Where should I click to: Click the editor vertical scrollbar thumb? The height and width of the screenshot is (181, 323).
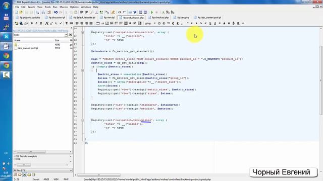click(321, 80)
